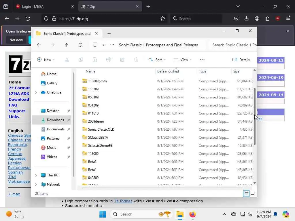The width and height of the screenshot is (295, 221).
Task: Click the Share icon in Explorer toolbar
Action: click(x=122, y=60)
